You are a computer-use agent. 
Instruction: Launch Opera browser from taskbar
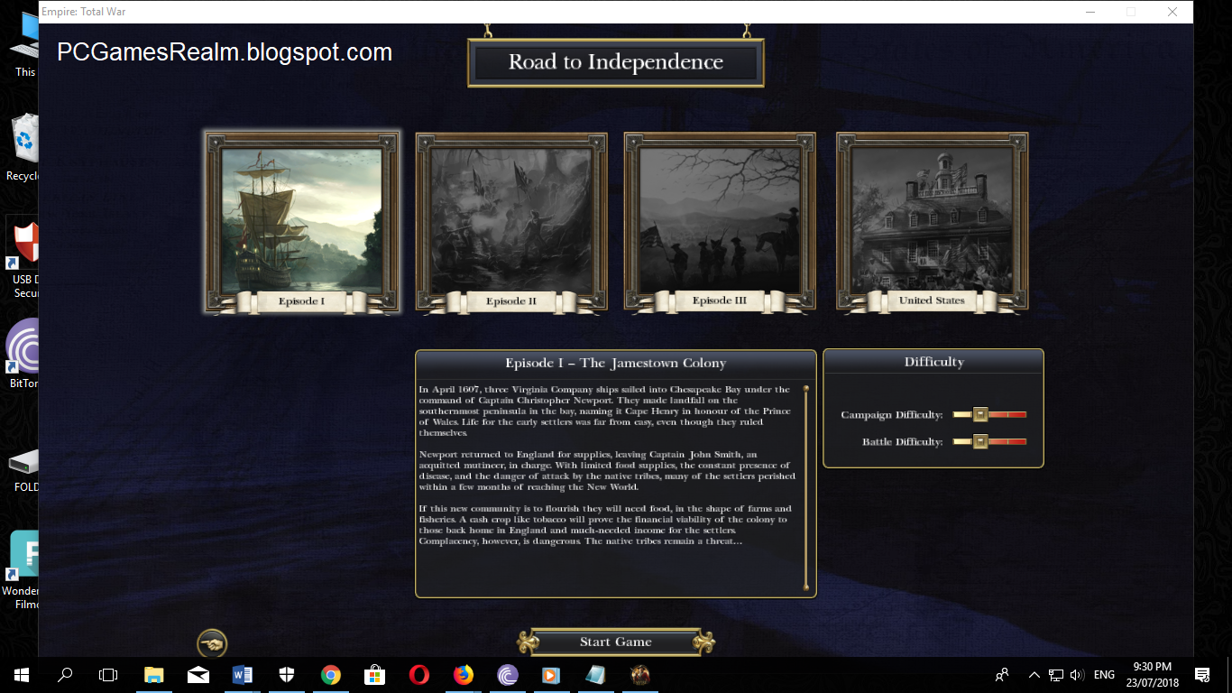[x=419, y=675]
